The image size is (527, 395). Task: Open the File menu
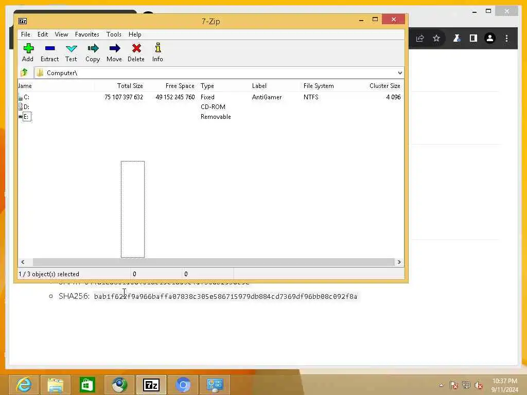coord(26,34)
